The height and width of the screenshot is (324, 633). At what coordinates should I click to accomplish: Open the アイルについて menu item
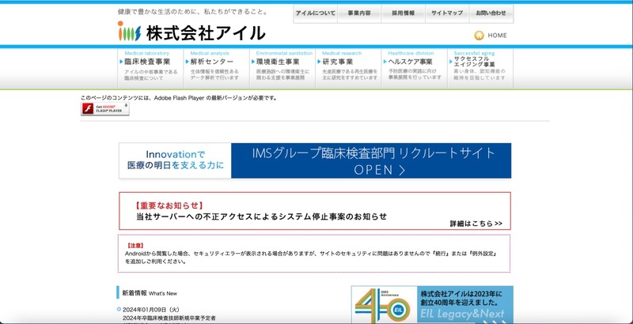314,13
